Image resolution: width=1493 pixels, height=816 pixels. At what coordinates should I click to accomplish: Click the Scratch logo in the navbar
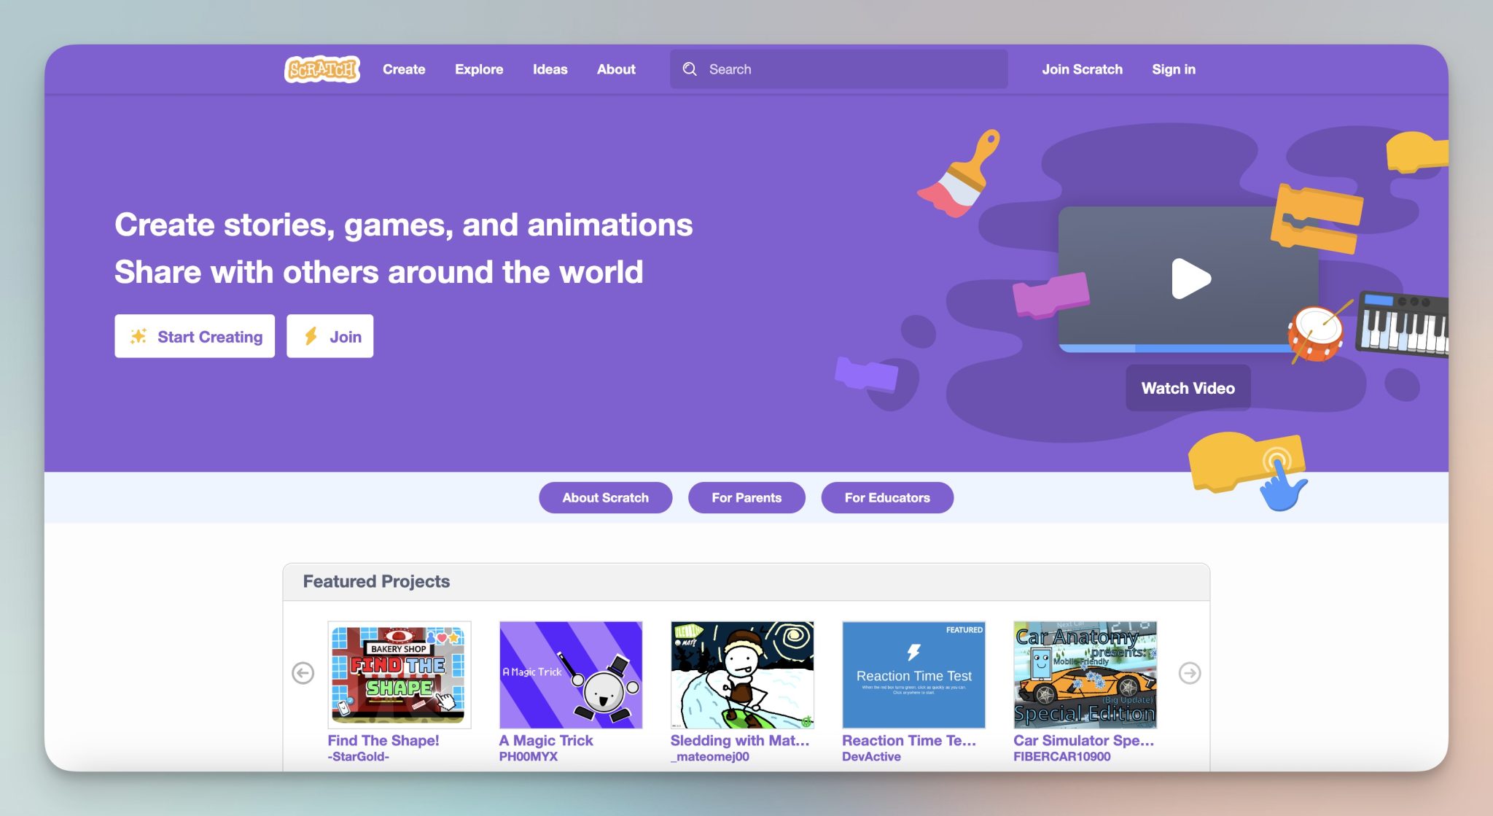(x=321, y=69)
